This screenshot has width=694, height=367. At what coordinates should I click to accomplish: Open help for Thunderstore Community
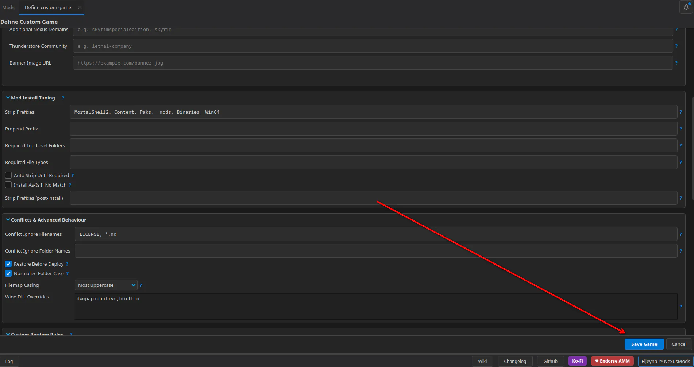tap(676, 46)
